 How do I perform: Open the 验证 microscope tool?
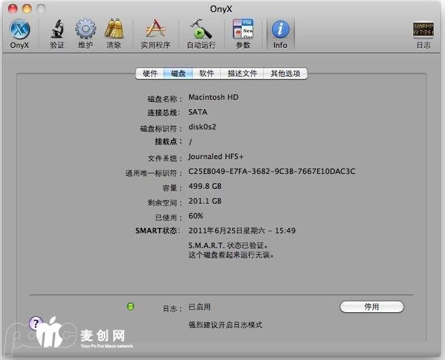57,30
